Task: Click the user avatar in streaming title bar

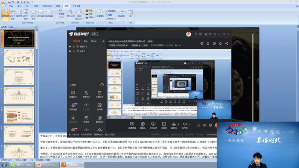Action: pyautogui.click(x=188, y=34)
